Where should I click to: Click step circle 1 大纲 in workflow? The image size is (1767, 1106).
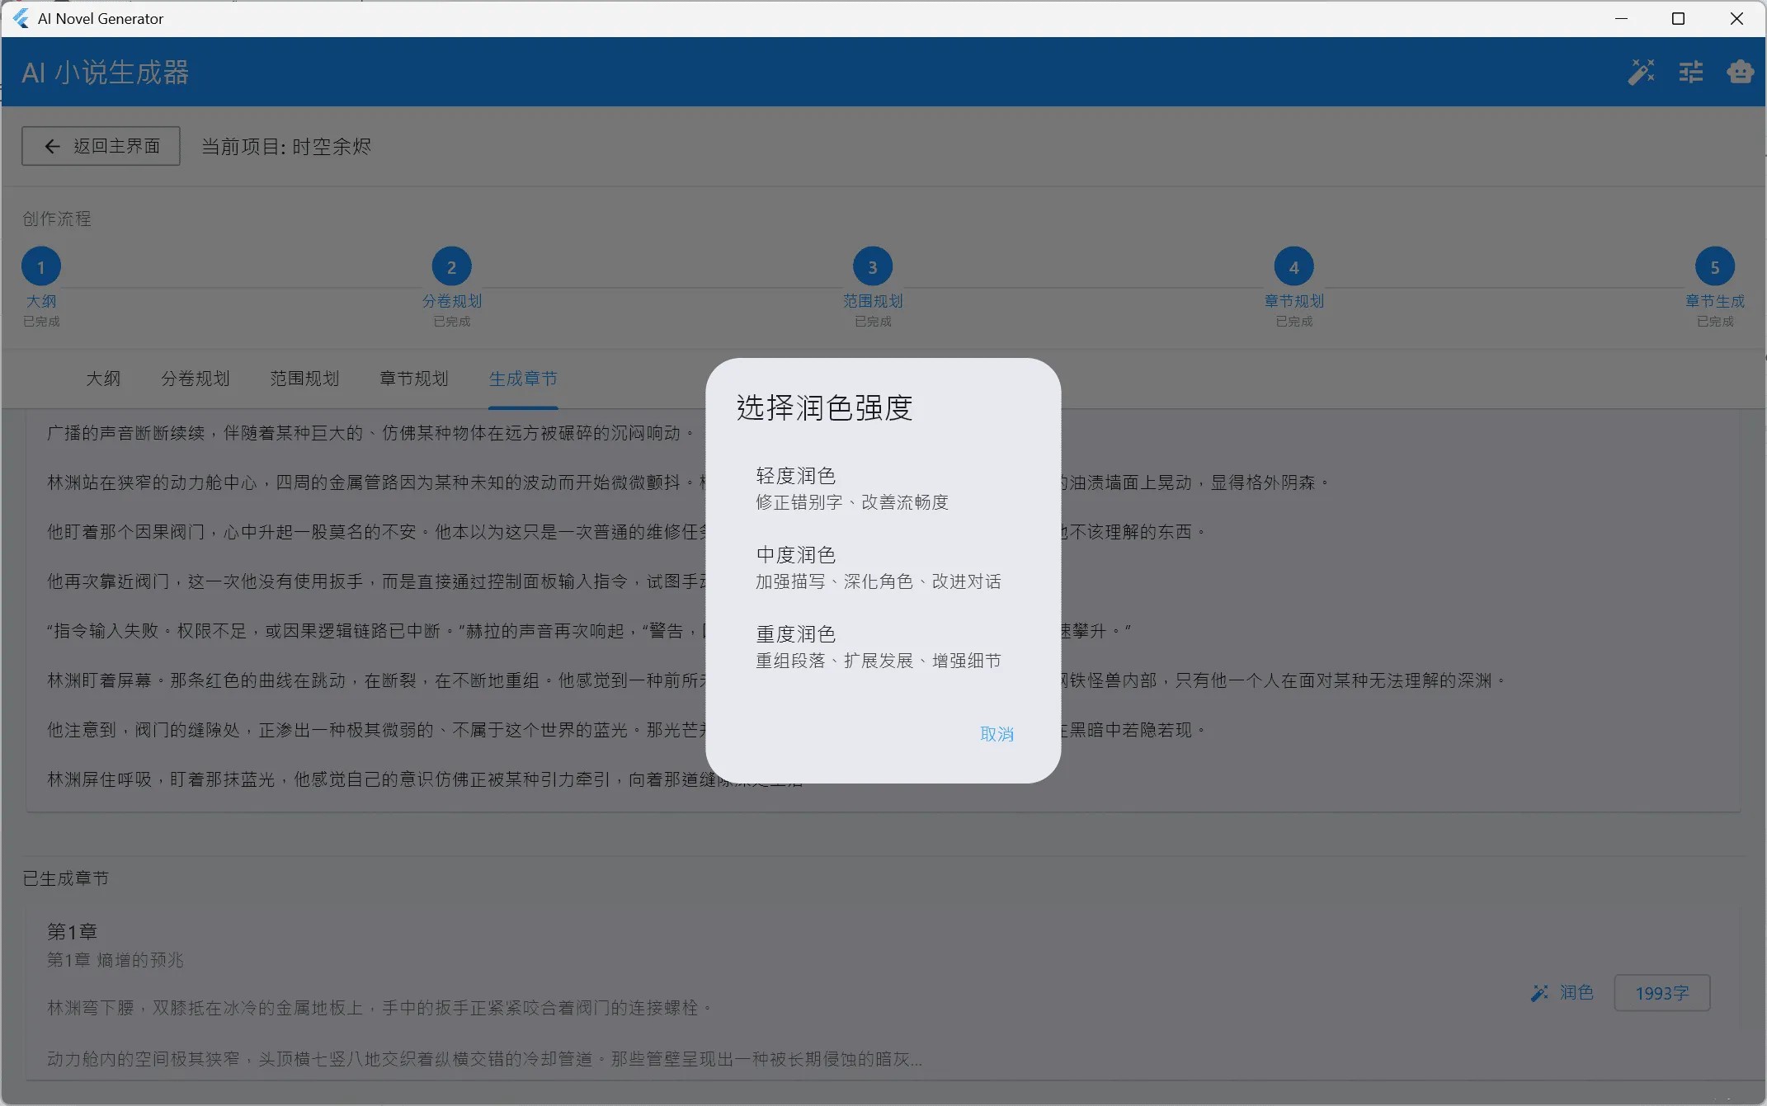tap(40, 266)
